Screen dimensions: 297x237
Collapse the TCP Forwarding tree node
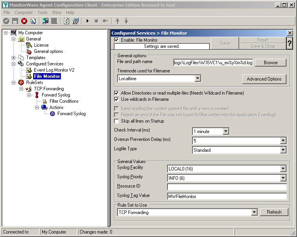(x=21, y=89)
